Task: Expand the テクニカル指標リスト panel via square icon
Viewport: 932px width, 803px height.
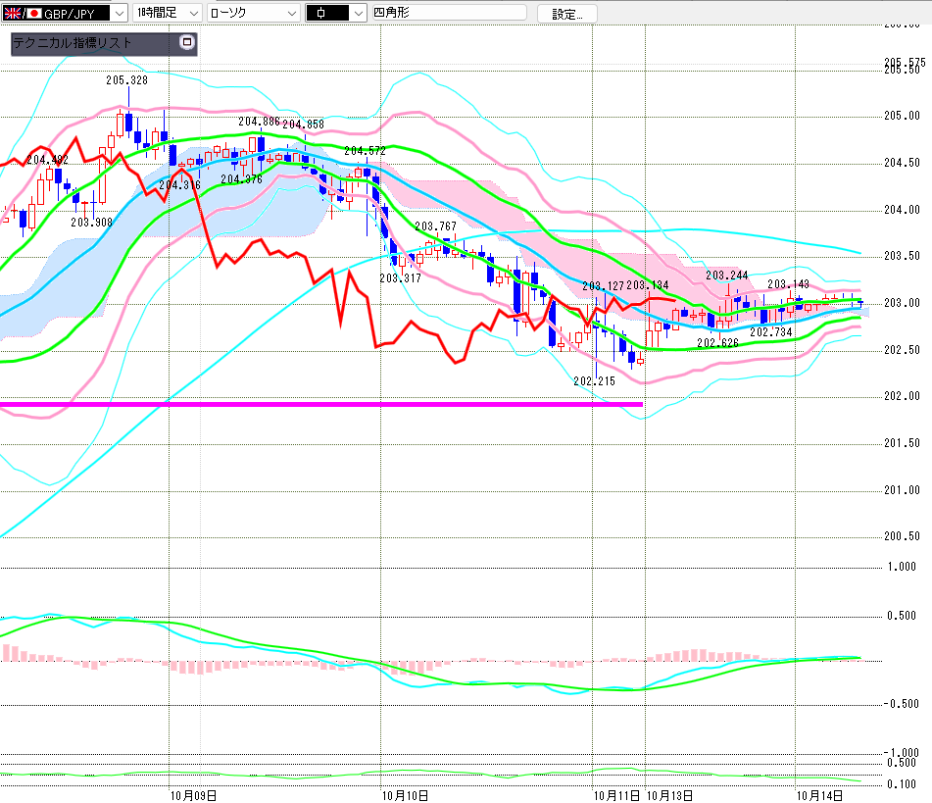Action: [186, 43]
